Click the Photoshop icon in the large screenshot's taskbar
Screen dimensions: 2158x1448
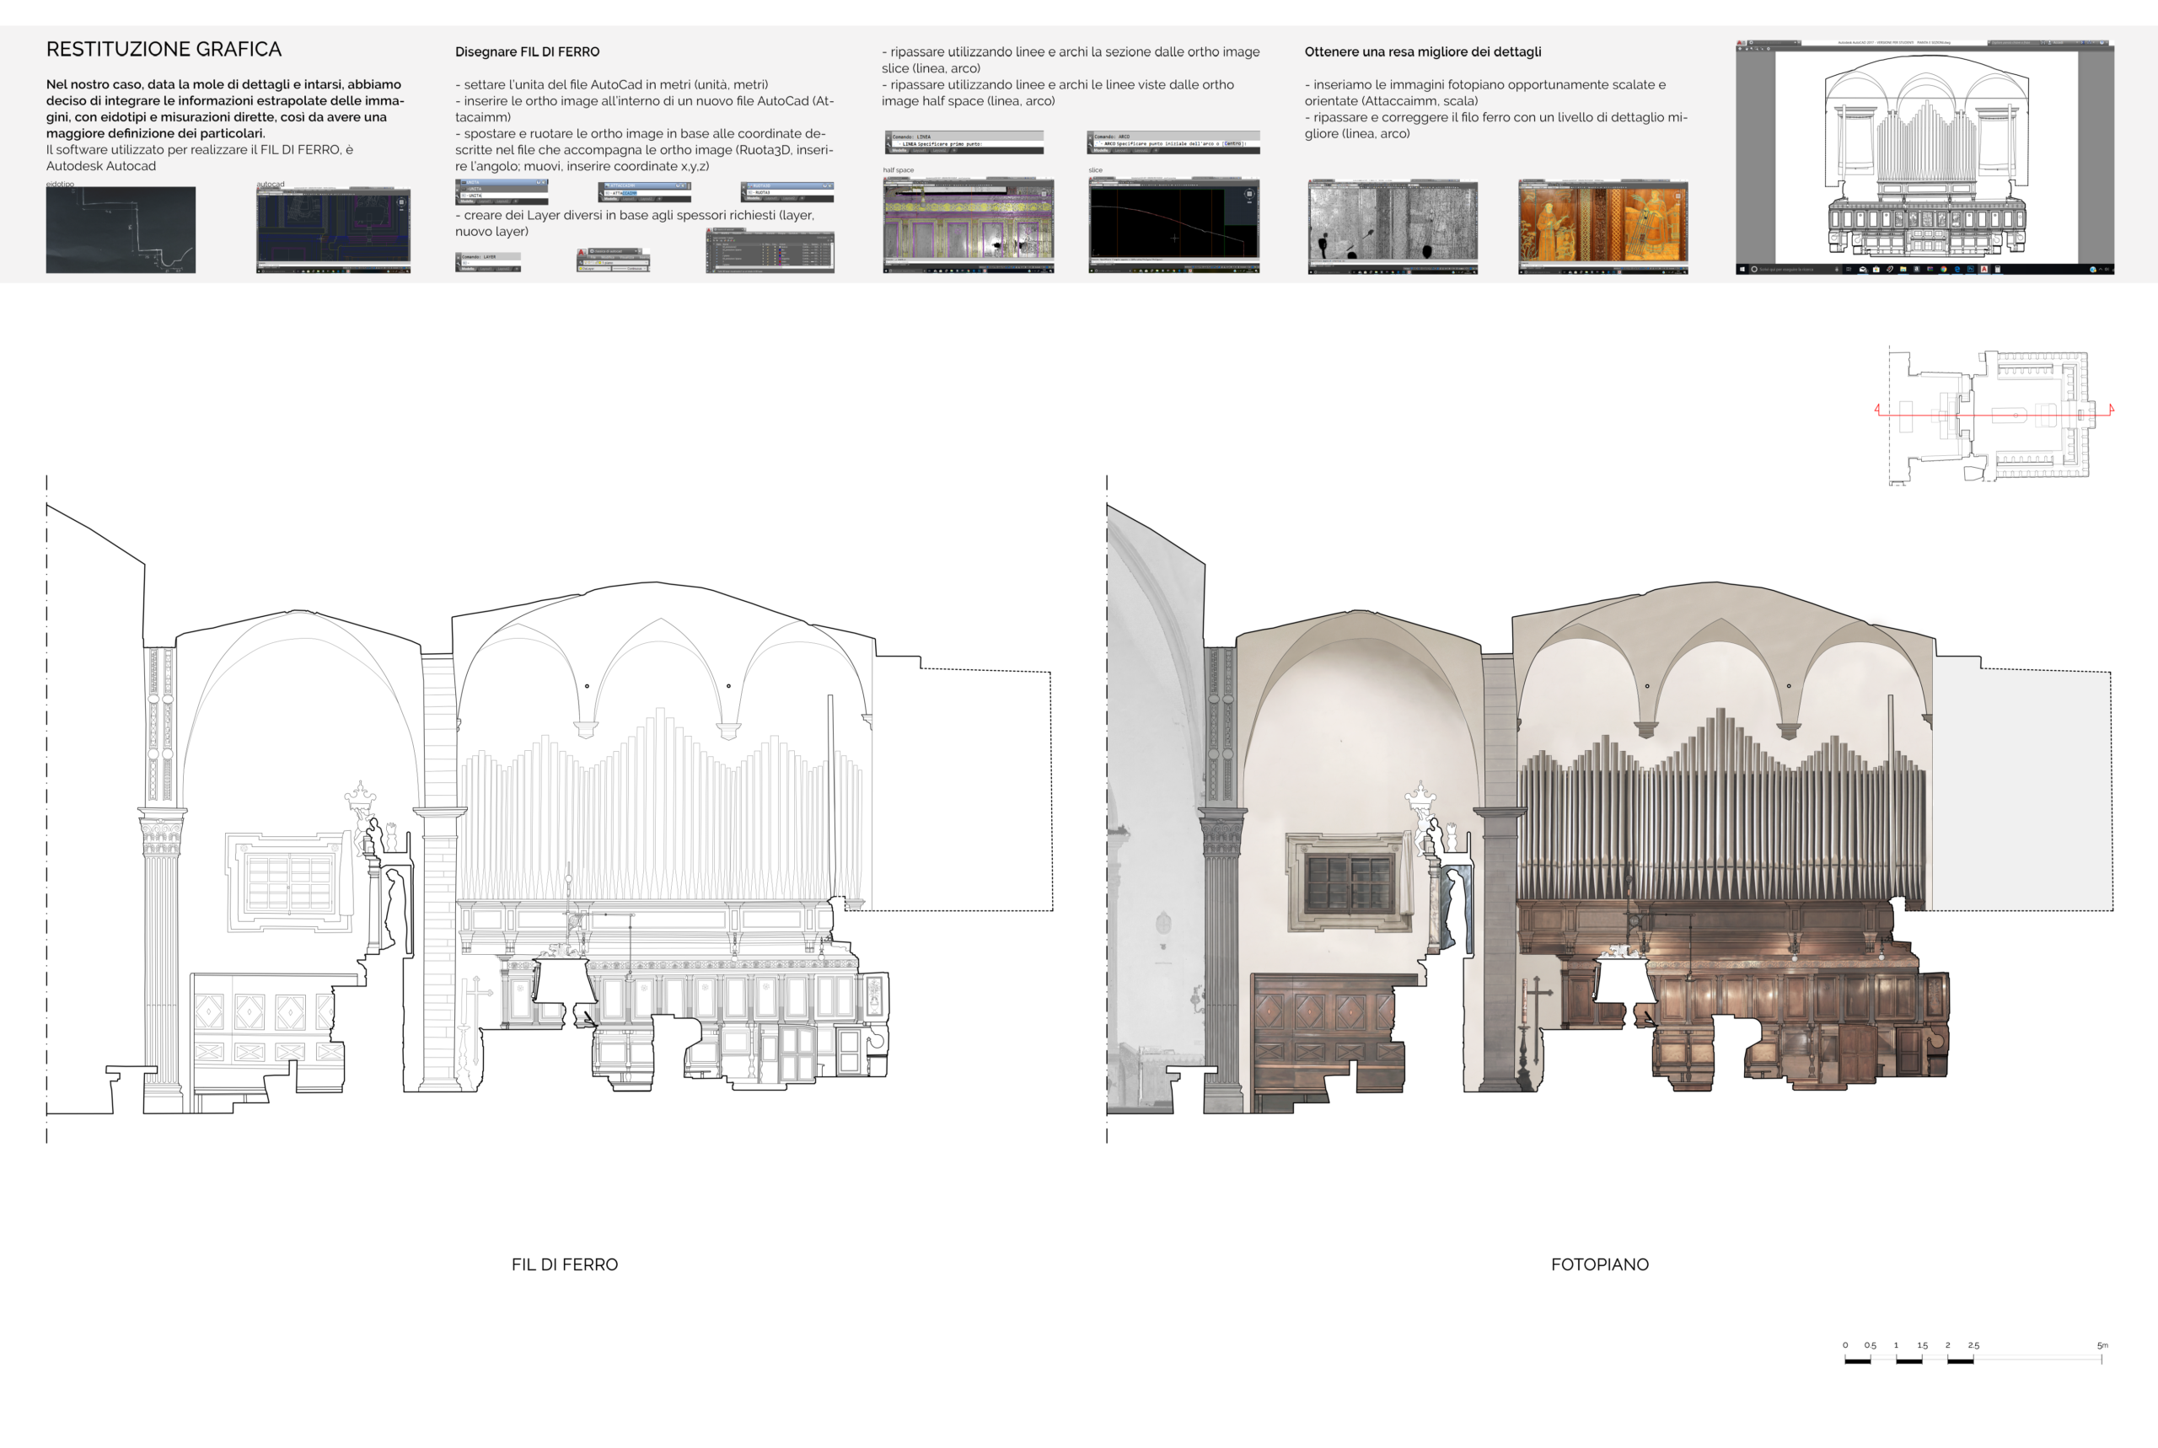[x=1971, y=270]
